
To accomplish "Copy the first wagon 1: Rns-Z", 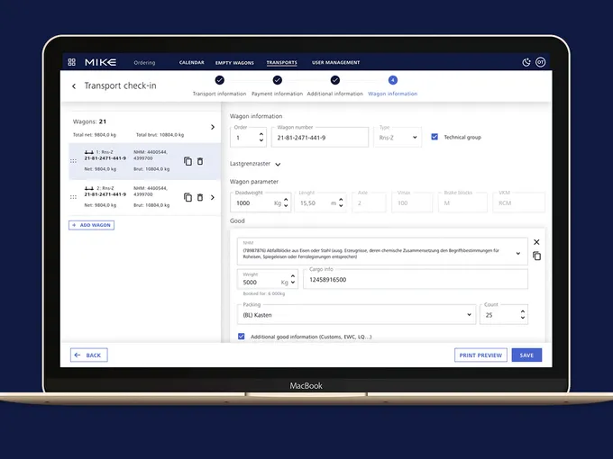I will pos(188,161).
